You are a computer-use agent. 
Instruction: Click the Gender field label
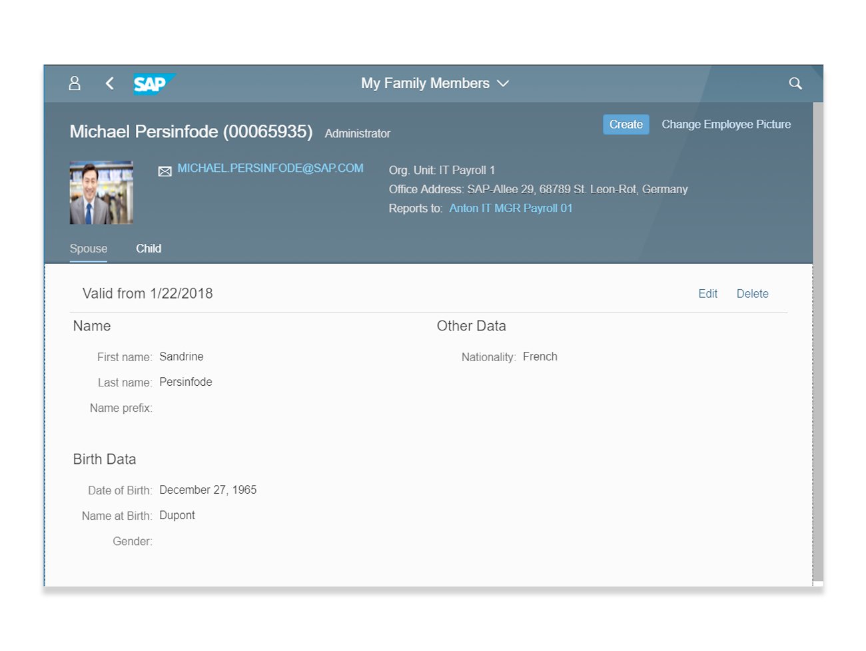tap(133, 541)
